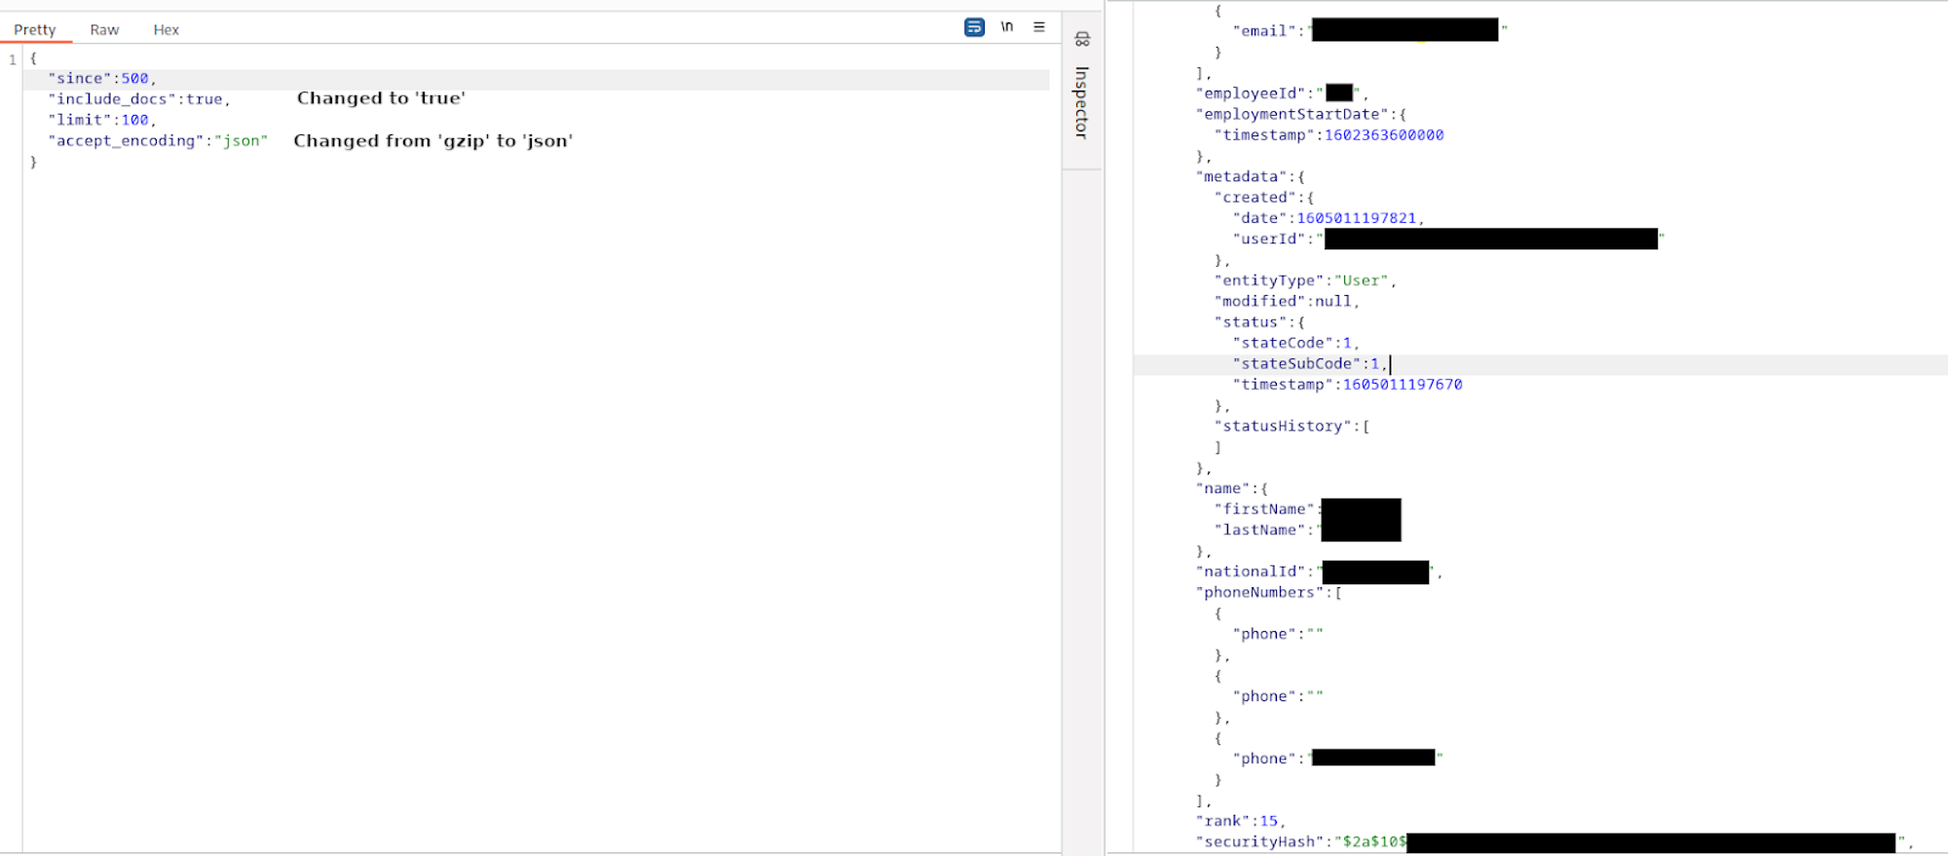Screen dimensions: 1948x856
Task: Click the "include_docs":true line
Action: pyautogui.click(x=139, y=99)
